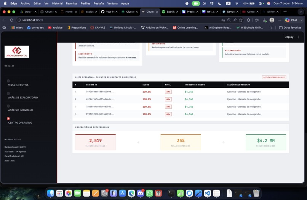Open the Streamlit three-dot menu
307x200 pixels.
298,37
